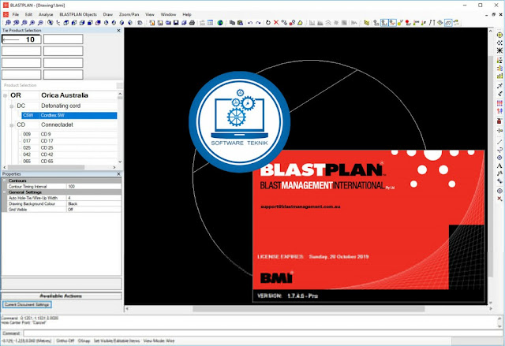
Task: Toggle the Grid Visible 'Off' property value
Action: [94, 210]
